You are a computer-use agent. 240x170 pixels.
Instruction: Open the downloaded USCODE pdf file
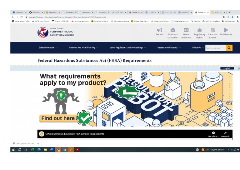[x=24, y=143]
